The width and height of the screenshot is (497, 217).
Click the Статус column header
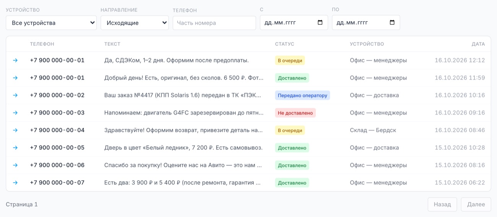click(x=285, y=44)
